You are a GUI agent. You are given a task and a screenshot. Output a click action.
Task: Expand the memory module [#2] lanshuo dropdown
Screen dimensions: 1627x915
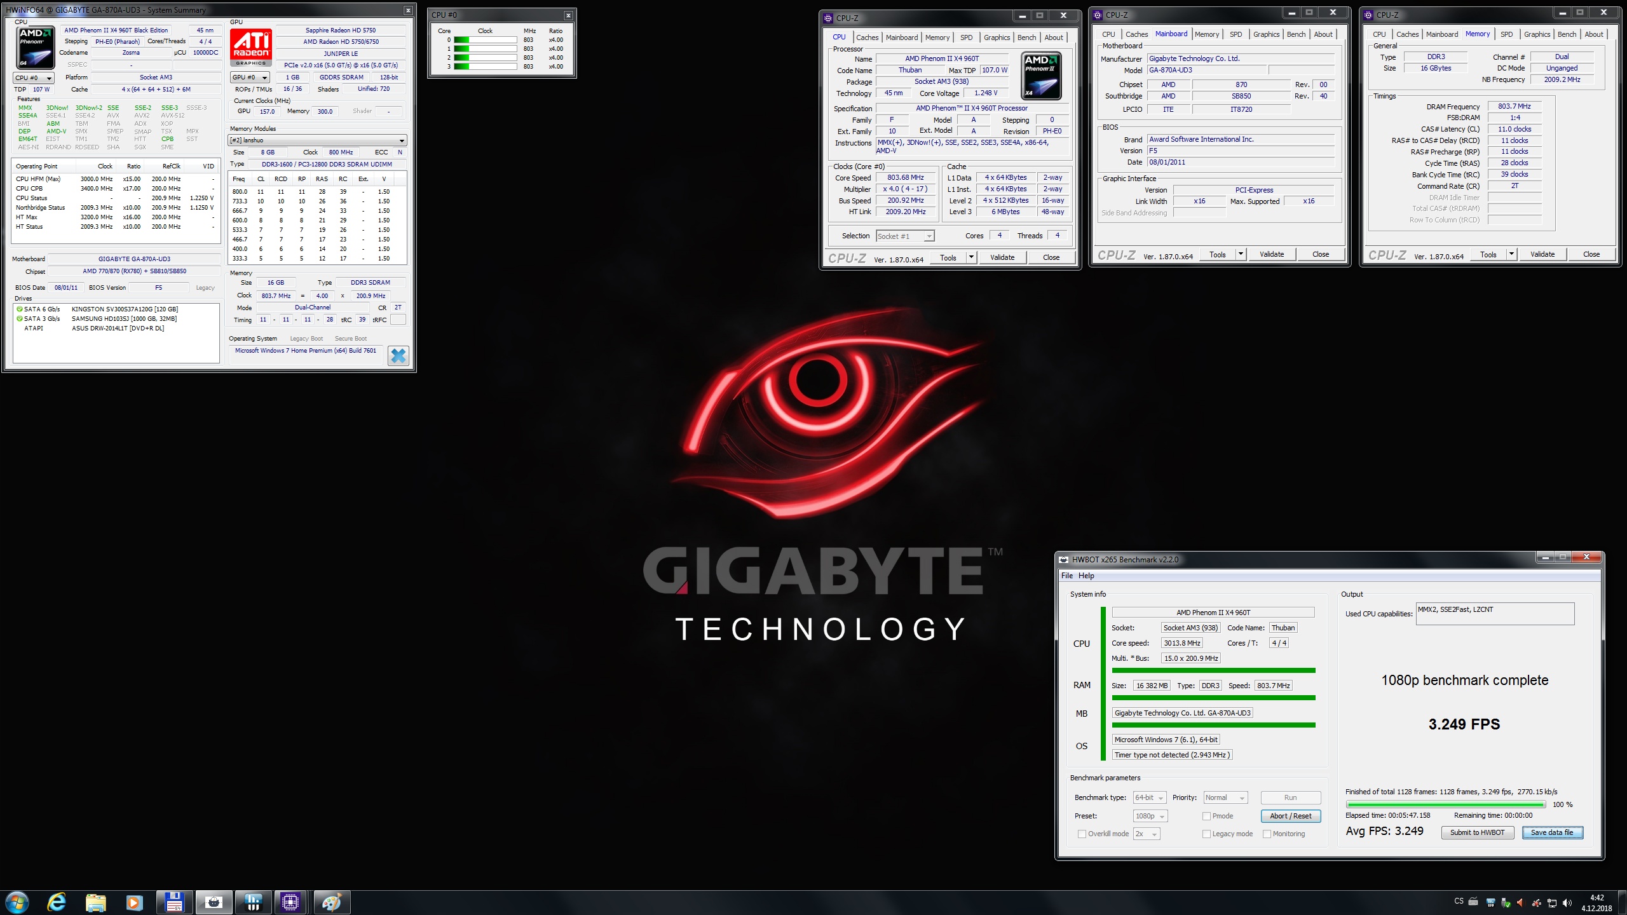click(x=317, y=140)
